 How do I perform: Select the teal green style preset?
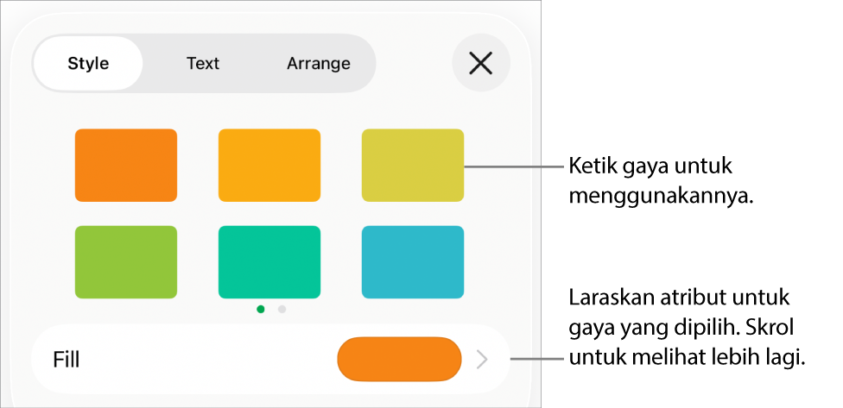click(x=269, y=261)
